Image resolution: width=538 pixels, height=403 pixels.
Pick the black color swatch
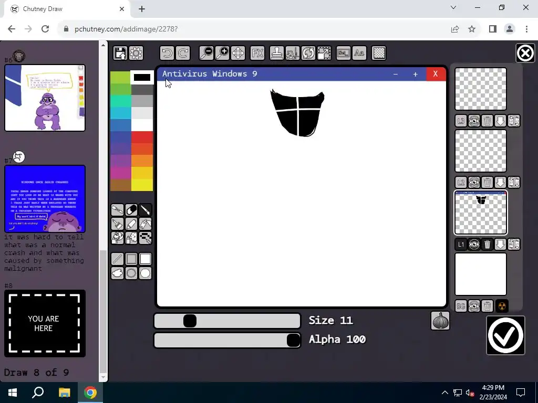pos(142,78)
